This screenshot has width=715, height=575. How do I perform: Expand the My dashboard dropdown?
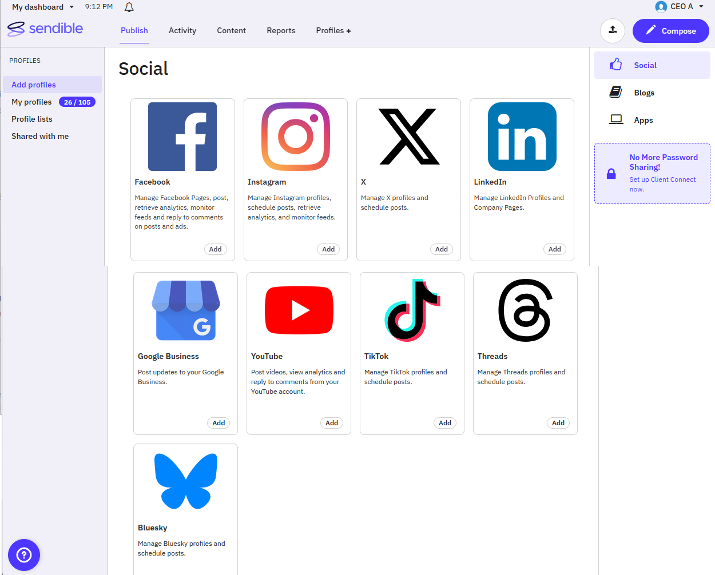pos(43,7)
